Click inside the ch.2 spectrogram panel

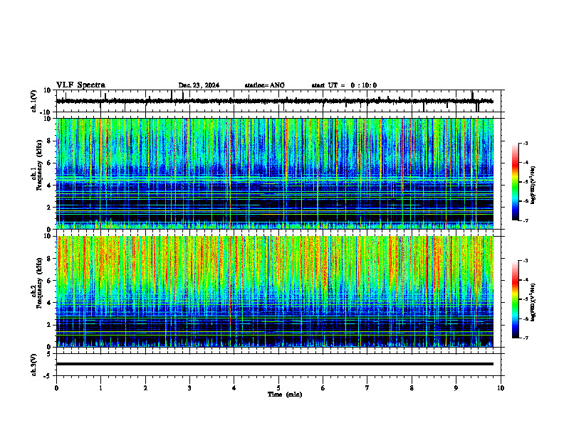[274, 291]
